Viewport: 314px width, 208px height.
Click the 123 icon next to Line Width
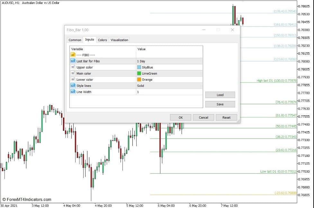[x=73, y=92]
